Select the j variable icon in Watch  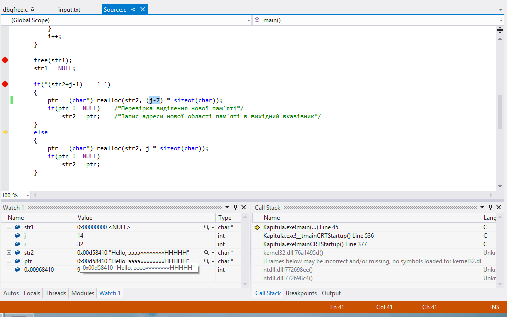point(17,236)
